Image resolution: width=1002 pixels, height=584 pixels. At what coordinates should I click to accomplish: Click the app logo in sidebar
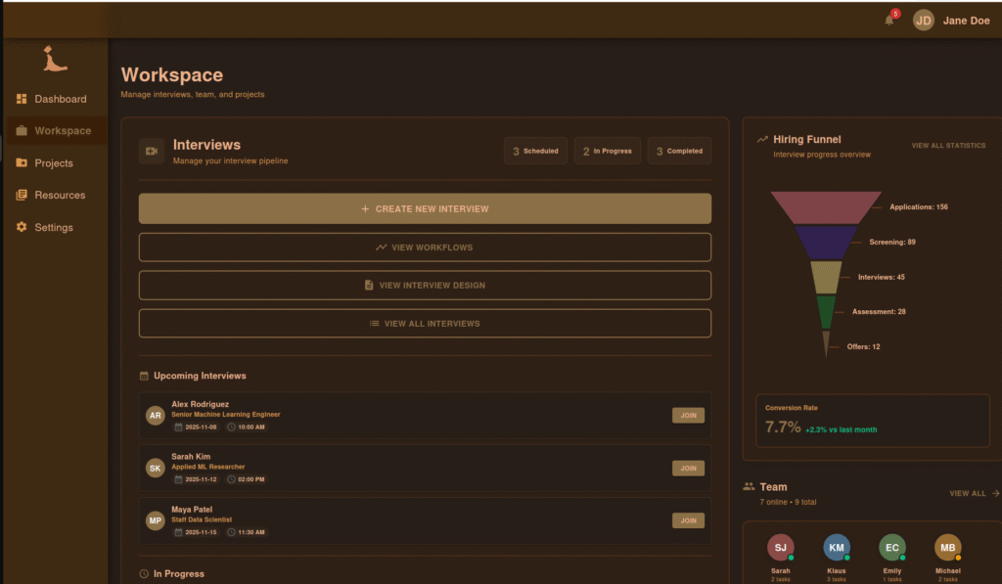point(56,61)
